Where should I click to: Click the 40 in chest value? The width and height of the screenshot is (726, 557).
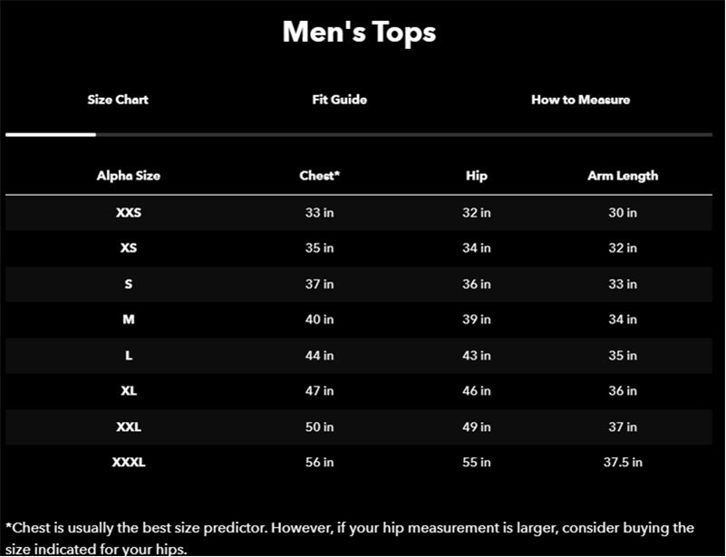tap(319, 319)
